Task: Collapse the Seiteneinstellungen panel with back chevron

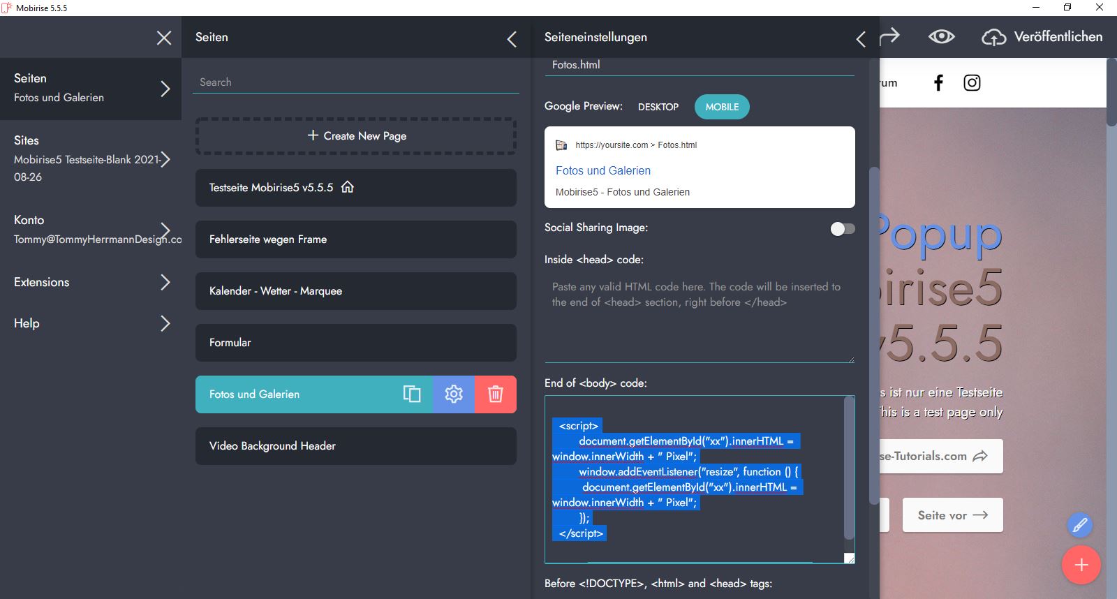Action: click(861, 39)
